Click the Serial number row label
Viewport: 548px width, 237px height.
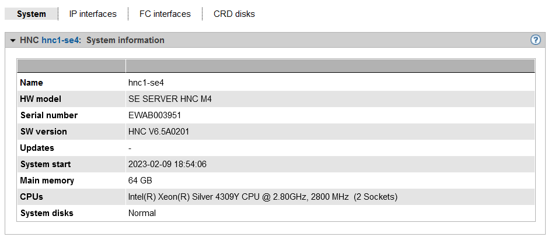(49, 115)
